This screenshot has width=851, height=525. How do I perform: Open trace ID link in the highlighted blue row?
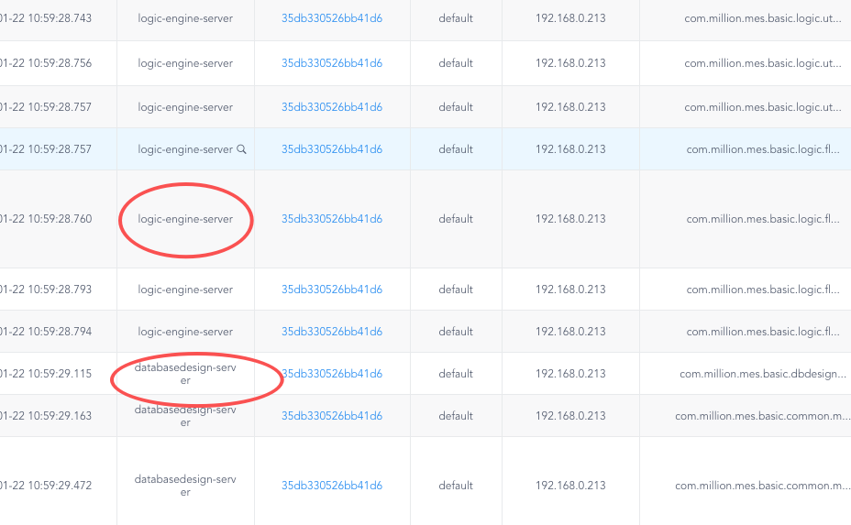[x=331, y=149]
